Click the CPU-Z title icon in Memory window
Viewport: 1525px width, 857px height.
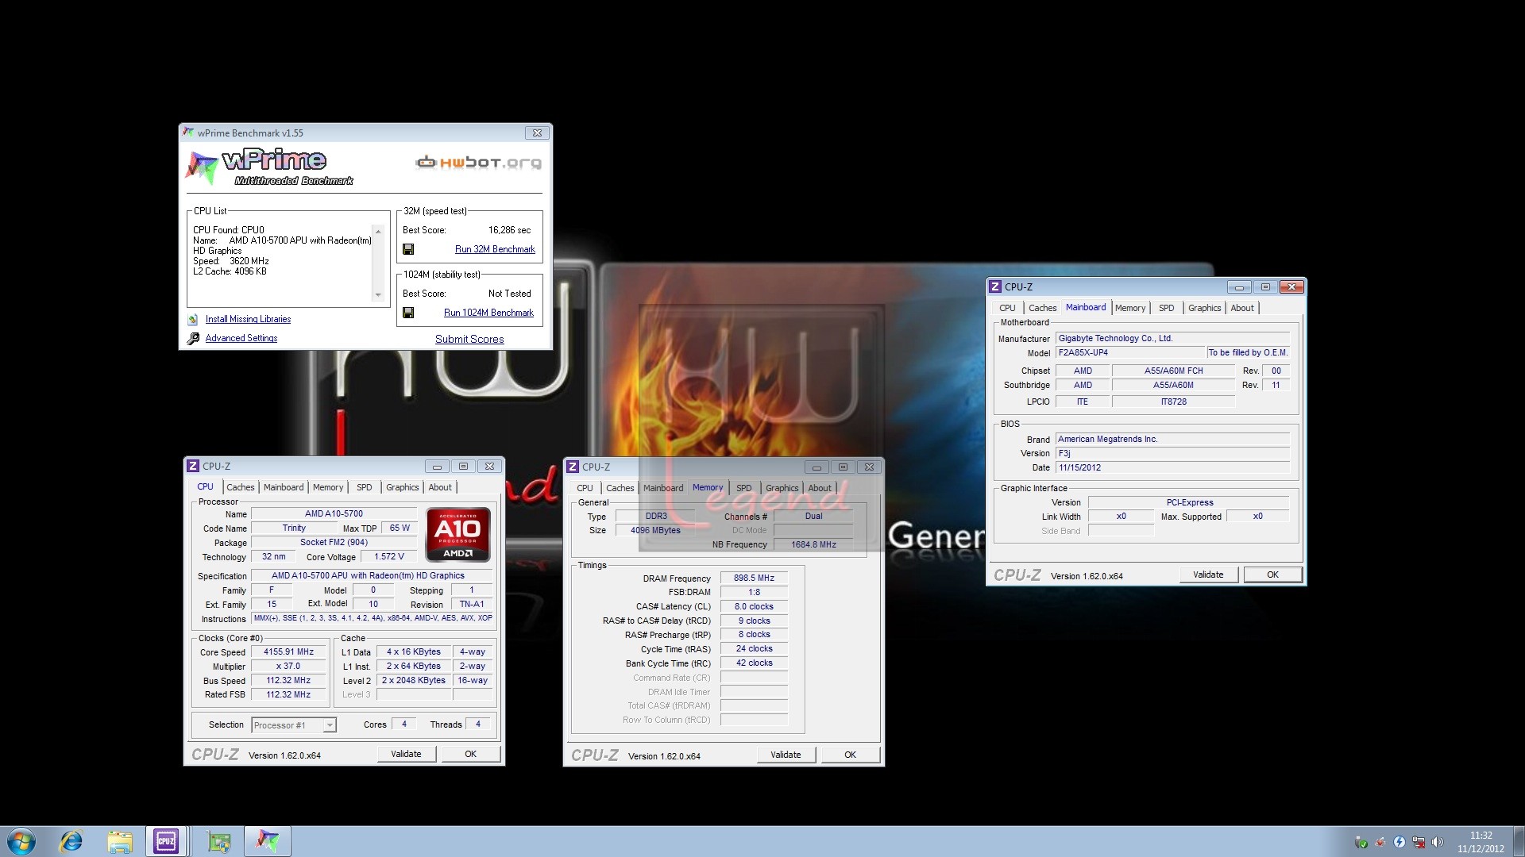click(x=573, y=467)
